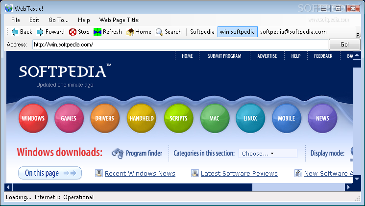This screenshot has width=365, height=206.
Task: Click the win.softpedia favorites button
Action: coord(238,32)
